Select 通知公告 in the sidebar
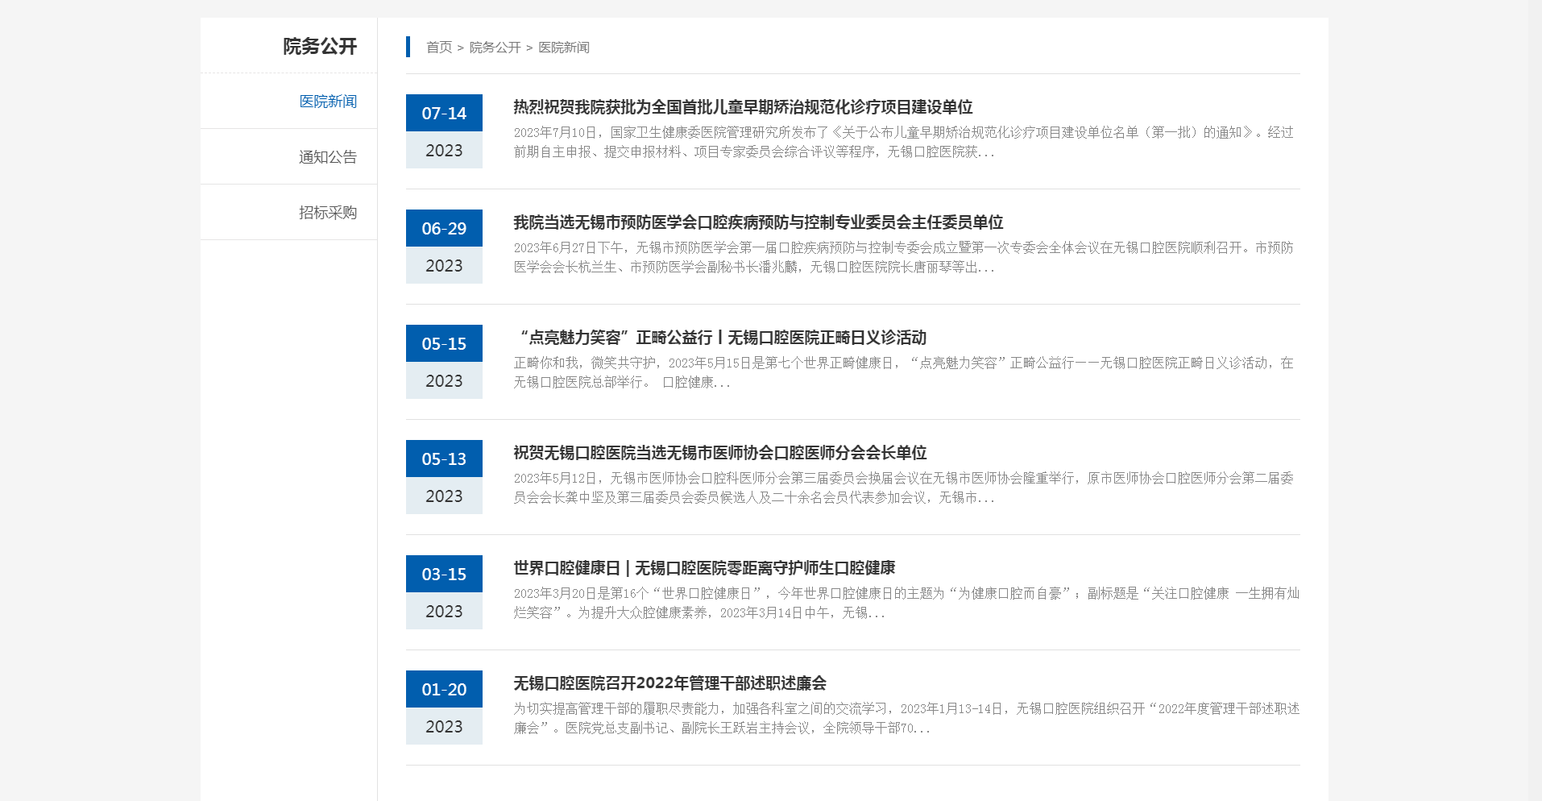The height and width of the screenshot is (801, 1542). click(x=327, y=157)
